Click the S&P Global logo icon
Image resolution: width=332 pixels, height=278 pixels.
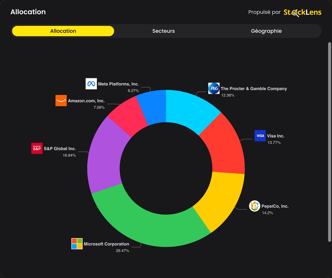[x=37, y=148]
